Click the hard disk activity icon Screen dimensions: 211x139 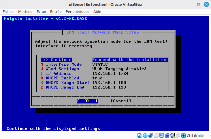(140, 136)
